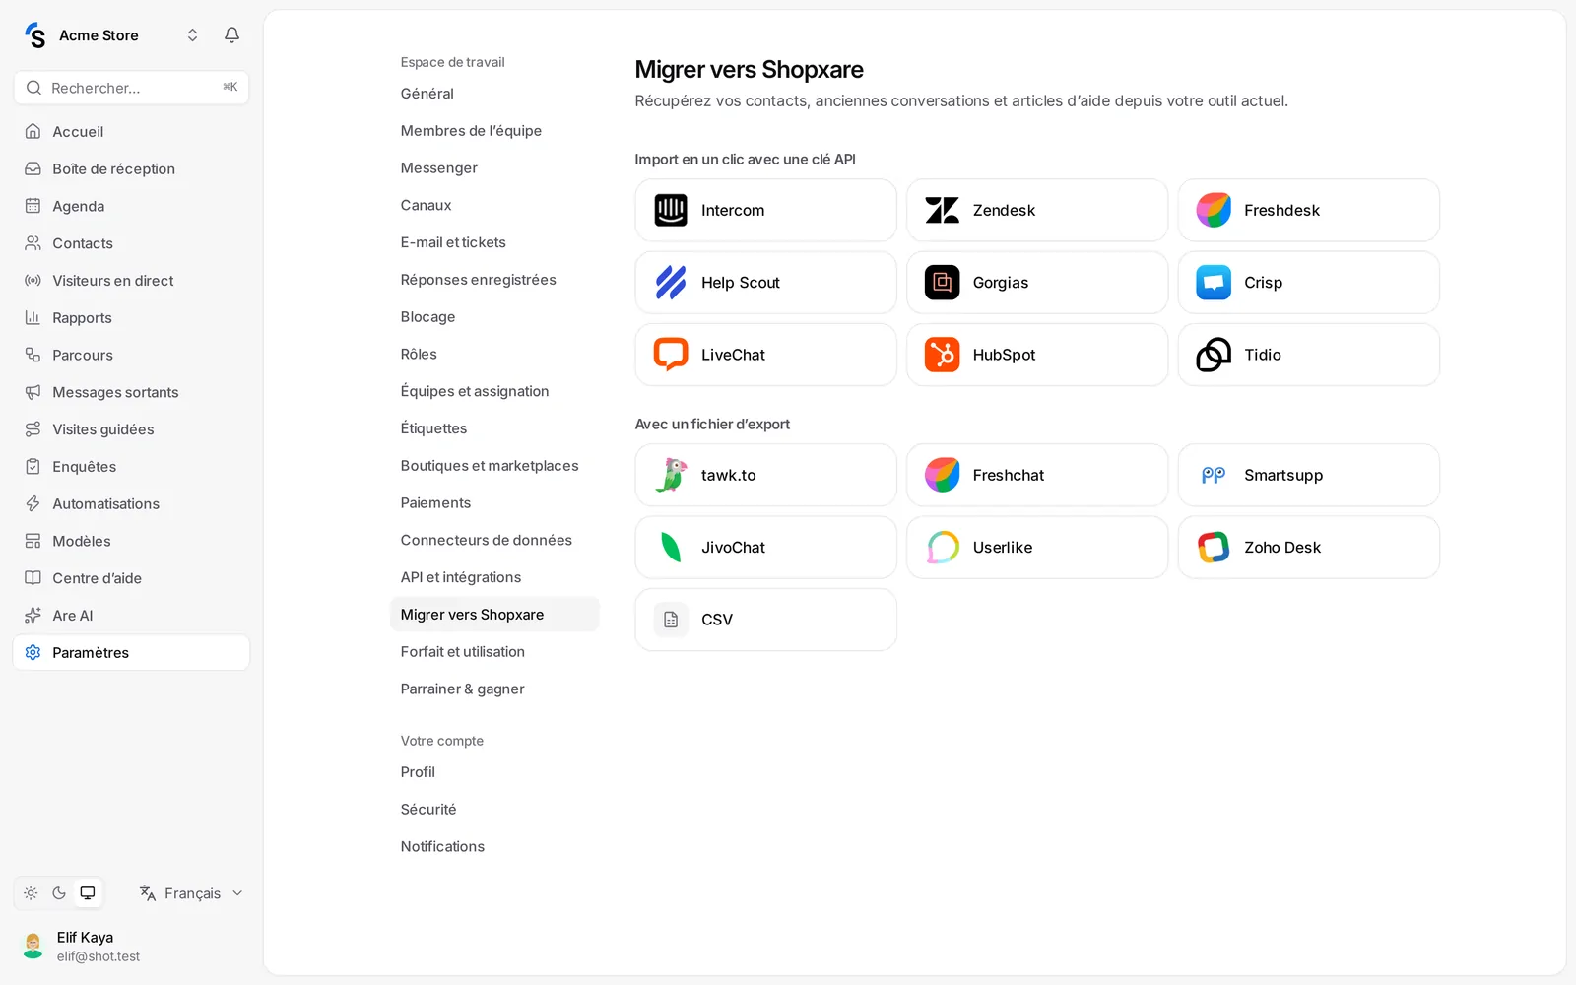Click the Rapports chart icon
The height and width of the screenshot is (985, 1576).
click(33, 317)
